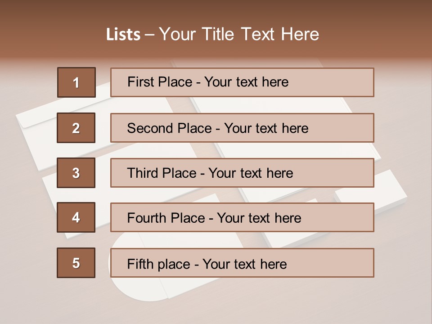The image size is (432, 324).
Task: Click the word "Fourth" in list
Action: [146, 218]
